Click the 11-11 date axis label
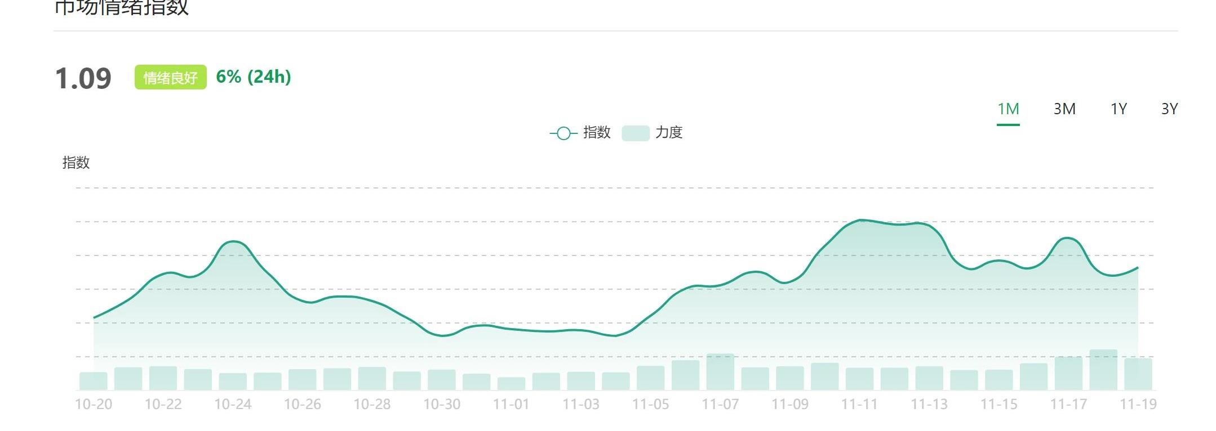Image resolution: width=1216 pixels, height=431 pixels. tap(859, 404)
